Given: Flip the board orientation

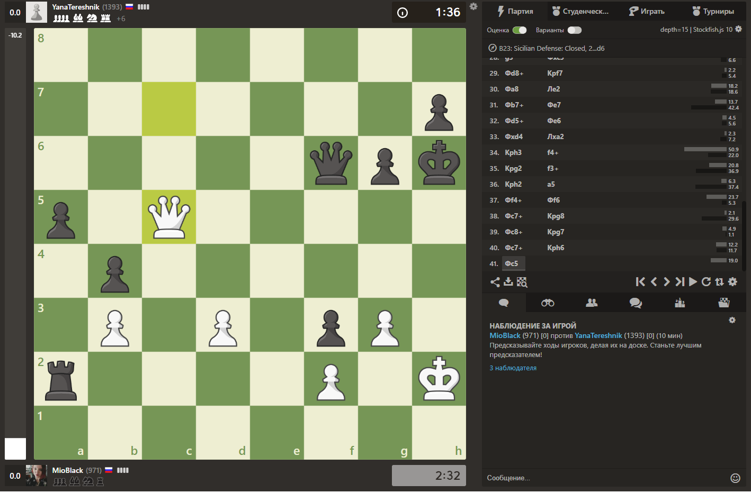Looking at the screenshot, I should click(719, 282).
